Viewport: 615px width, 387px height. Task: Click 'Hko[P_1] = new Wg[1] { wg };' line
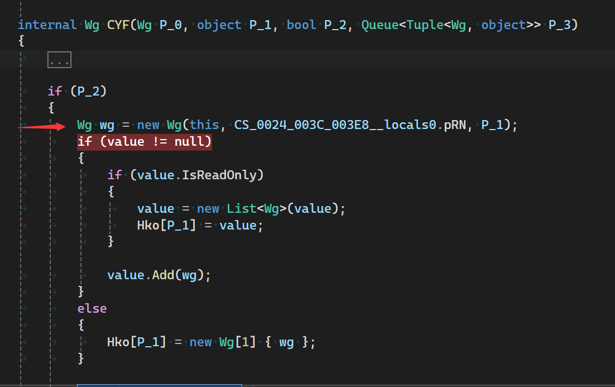tap(211, 342)
